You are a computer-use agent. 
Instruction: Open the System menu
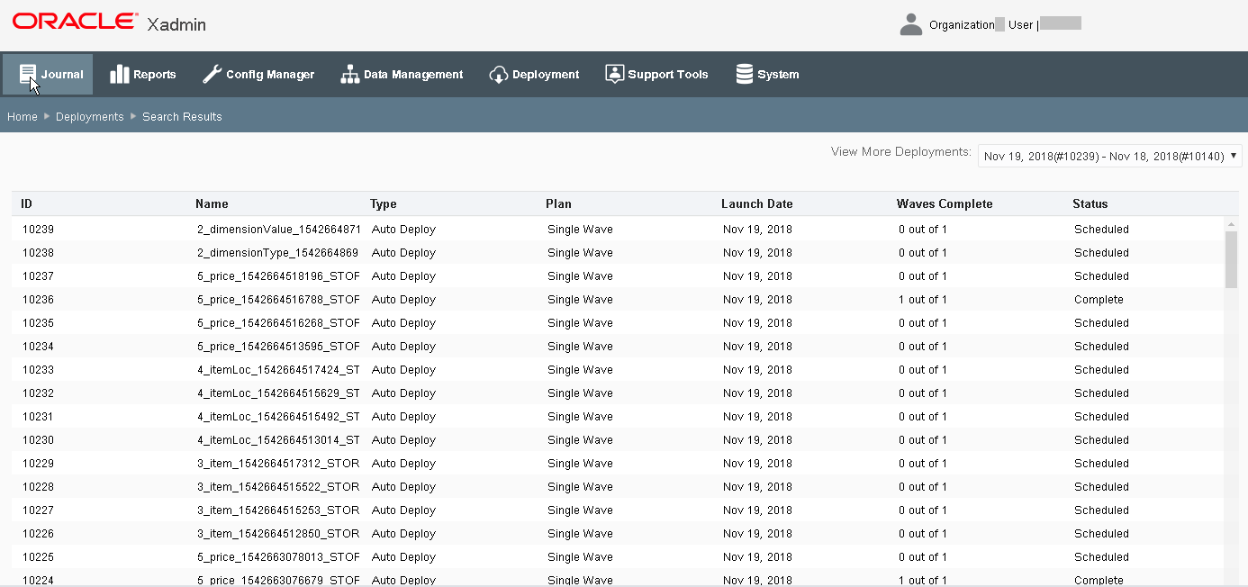pyautogui.click(x=767, y=74)
